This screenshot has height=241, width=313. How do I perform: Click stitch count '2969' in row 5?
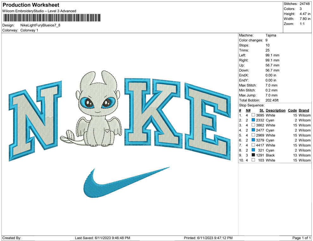tap(260, 135)
